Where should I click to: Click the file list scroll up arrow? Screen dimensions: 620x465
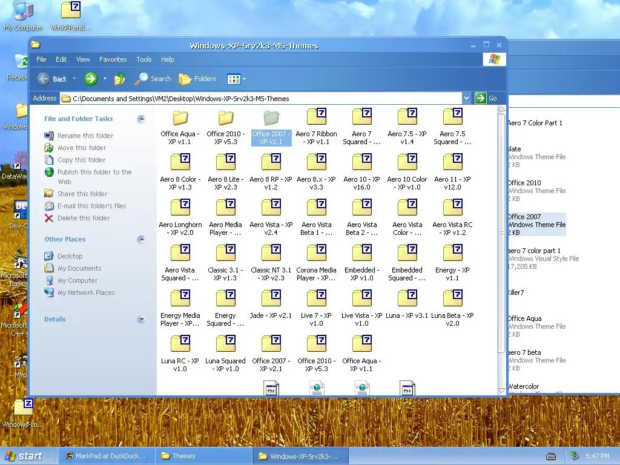(501, 109)
